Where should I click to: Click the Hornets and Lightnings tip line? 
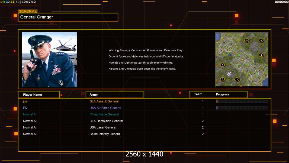(x=141, y=62)
